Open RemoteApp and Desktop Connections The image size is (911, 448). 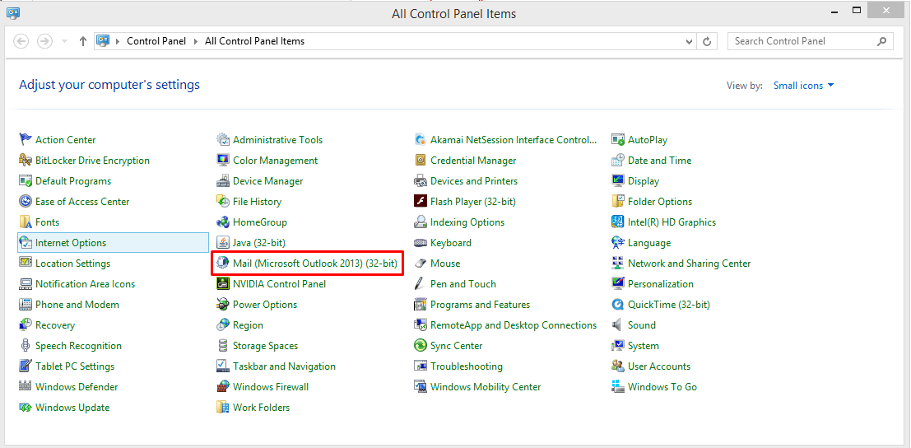point(514,325)
